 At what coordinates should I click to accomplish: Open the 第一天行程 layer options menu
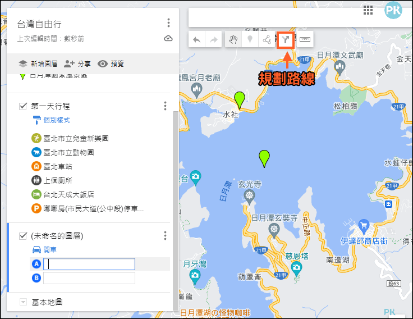[x=165, y=106]
